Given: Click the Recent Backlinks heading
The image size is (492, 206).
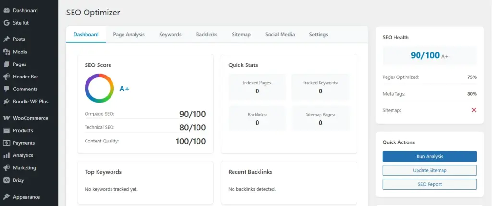Looking at the screenshot, I should click(250, 172).
